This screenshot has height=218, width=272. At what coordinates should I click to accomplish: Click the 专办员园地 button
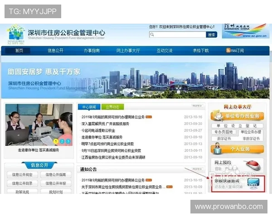pyautogui.click(x=223, y=132)
